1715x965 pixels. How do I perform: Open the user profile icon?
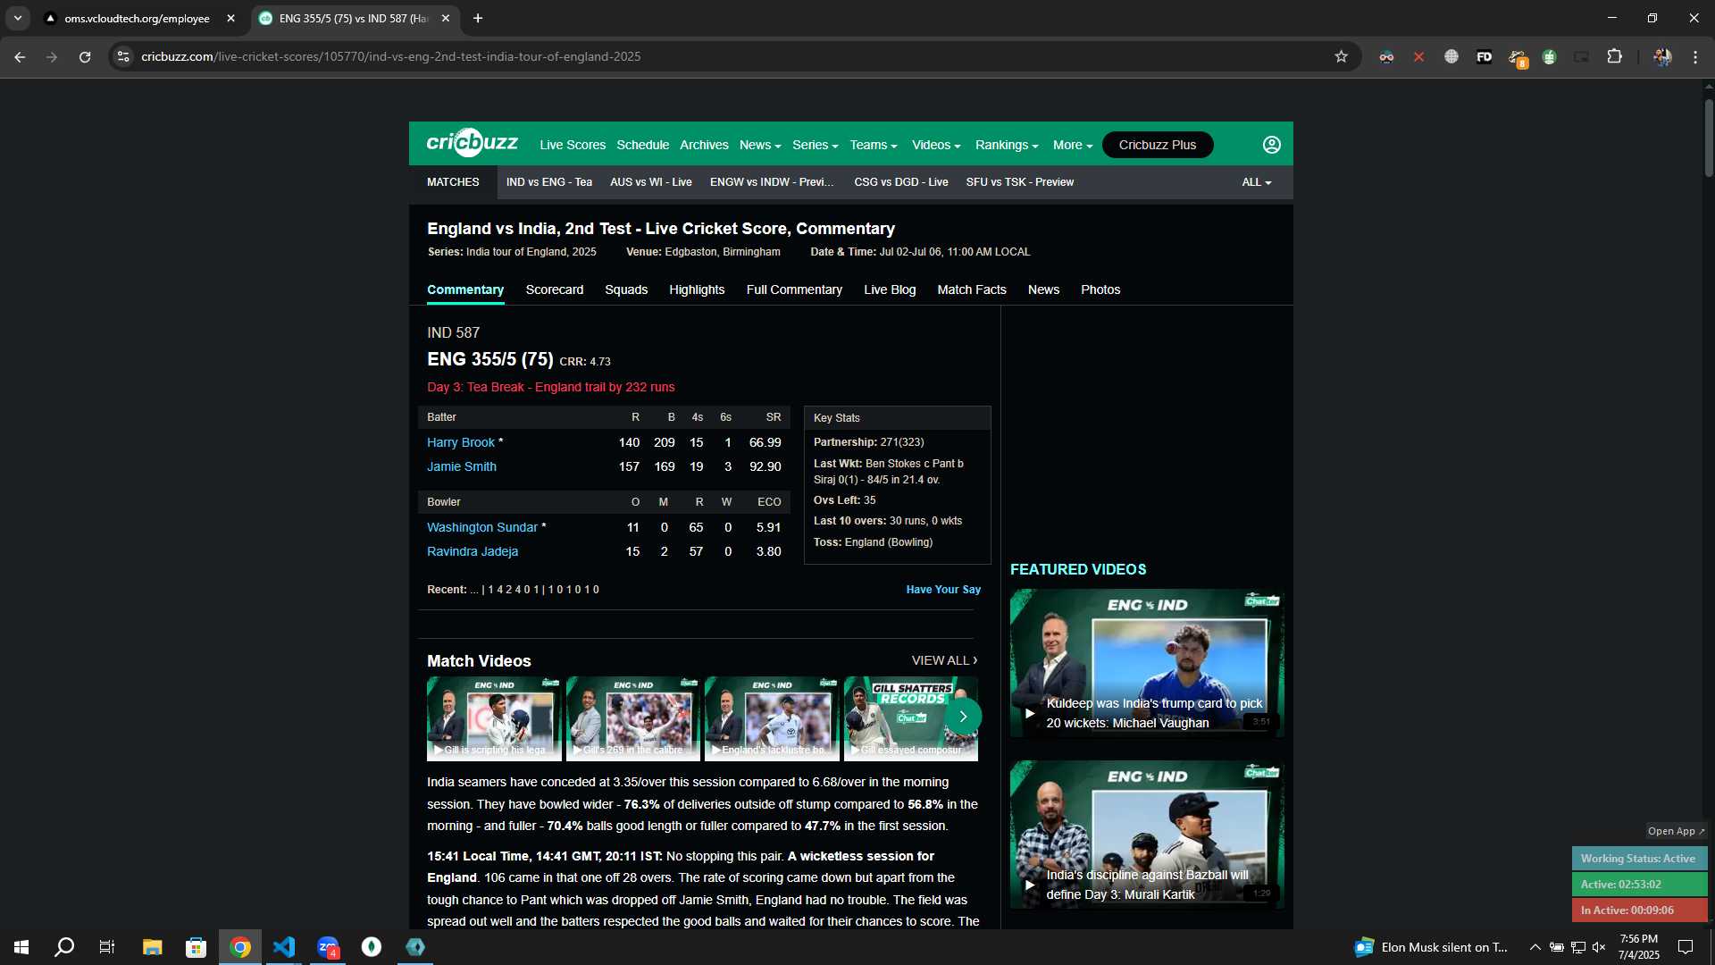point(1271,145)
